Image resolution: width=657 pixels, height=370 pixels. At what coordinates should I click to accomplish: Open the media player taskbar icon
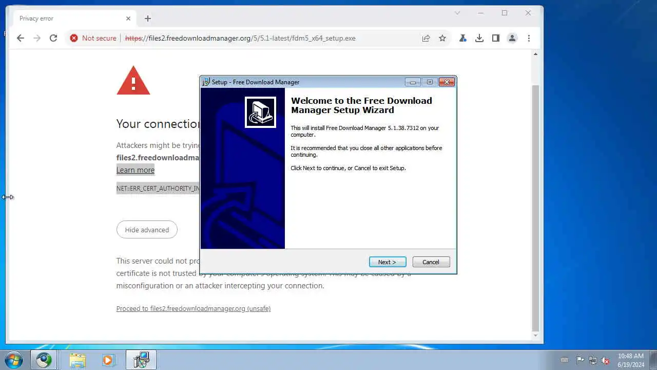108,360
